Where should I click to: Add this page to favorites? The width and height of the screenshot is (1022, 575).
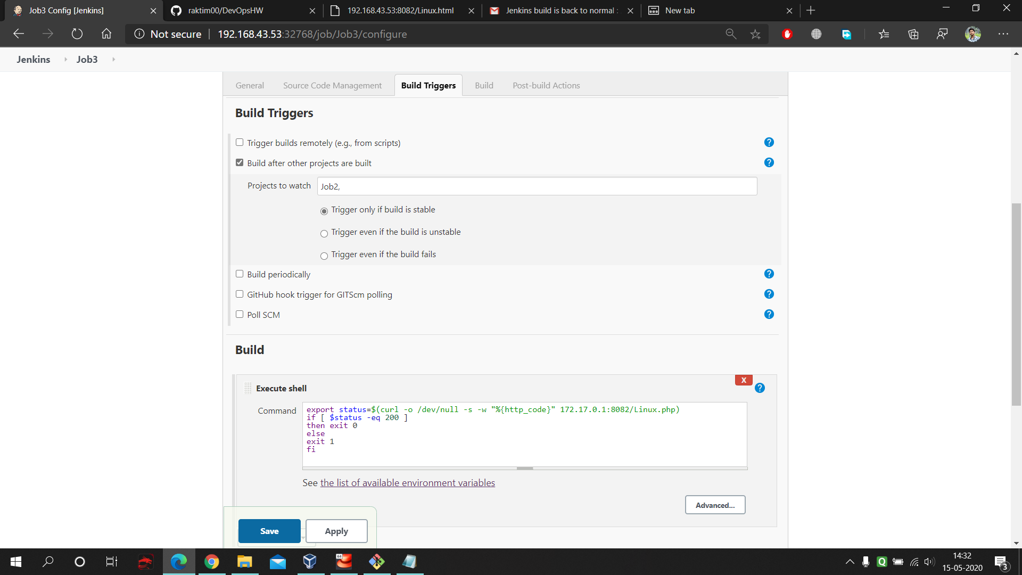pos(755,34)
